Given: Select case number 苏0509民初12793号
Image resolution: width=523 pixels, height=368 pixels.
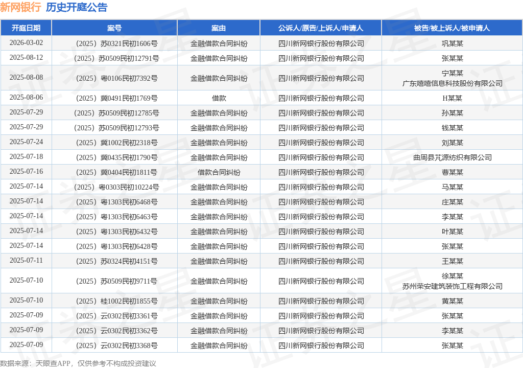Looking at the screenshot, I should coord(117,128).
